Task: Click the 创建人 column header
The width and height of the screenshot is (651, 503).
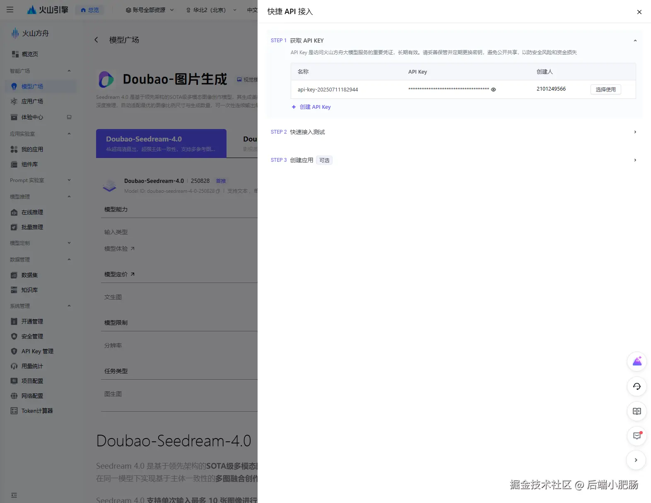Action: click(x=545, y=72)
